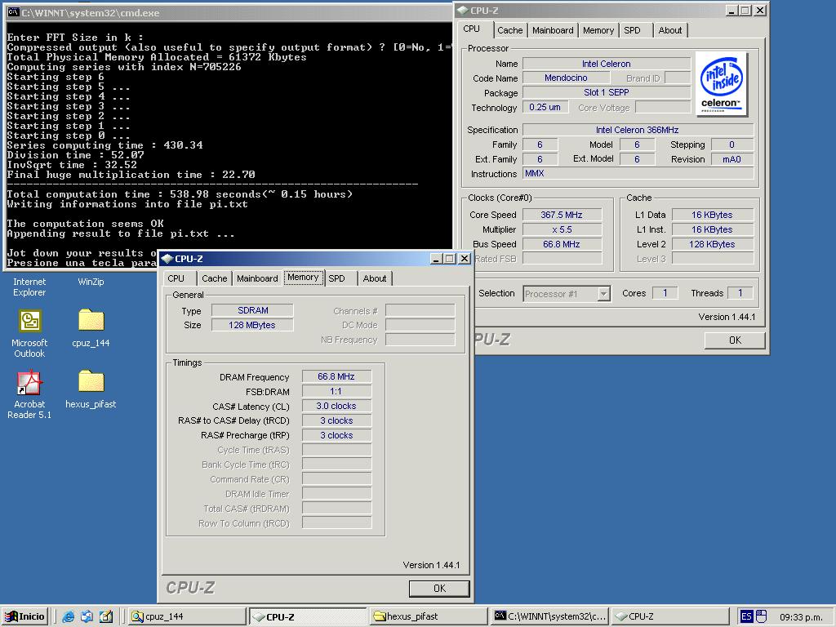
Task: Click the front CPU-Z window title icon
Action: point(167,259)
